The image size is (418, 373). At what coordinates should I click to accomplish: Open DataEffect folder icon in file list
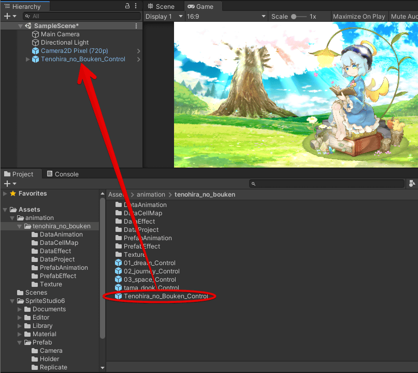[119, 221]
